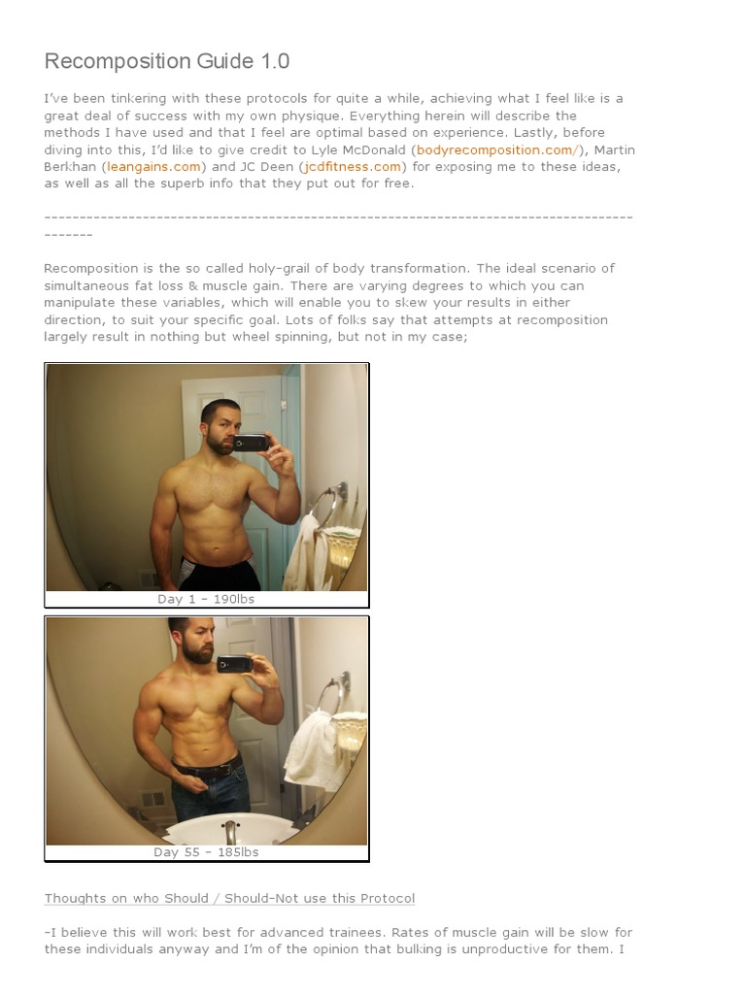
Task: Click the 'Day 1 - 190lbs' caption
Action: 206,599
